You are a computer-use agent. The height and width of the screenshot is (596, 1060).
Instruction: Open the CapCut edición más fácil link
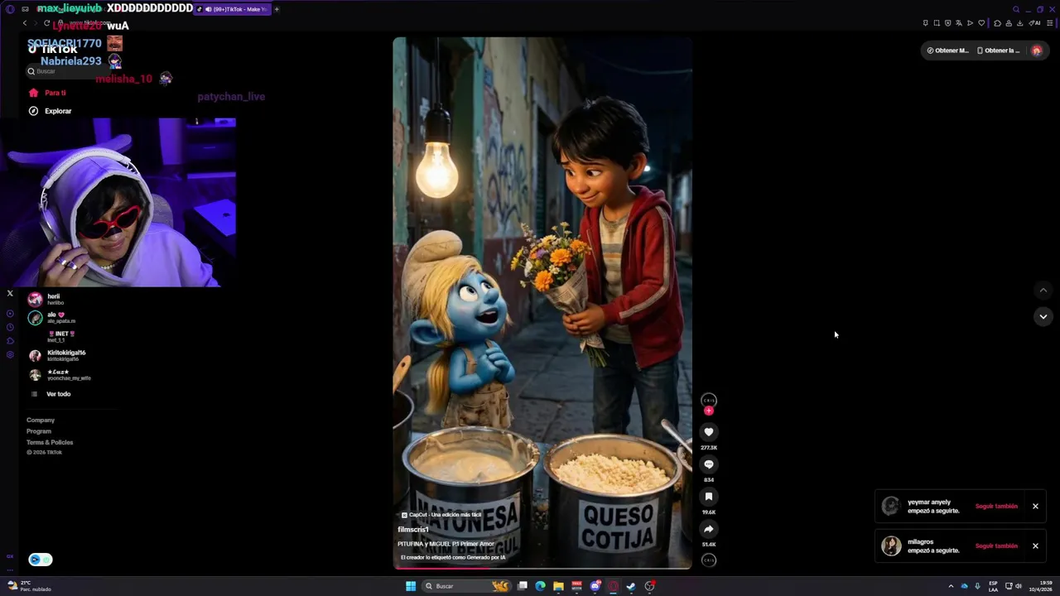click(441, 515)
